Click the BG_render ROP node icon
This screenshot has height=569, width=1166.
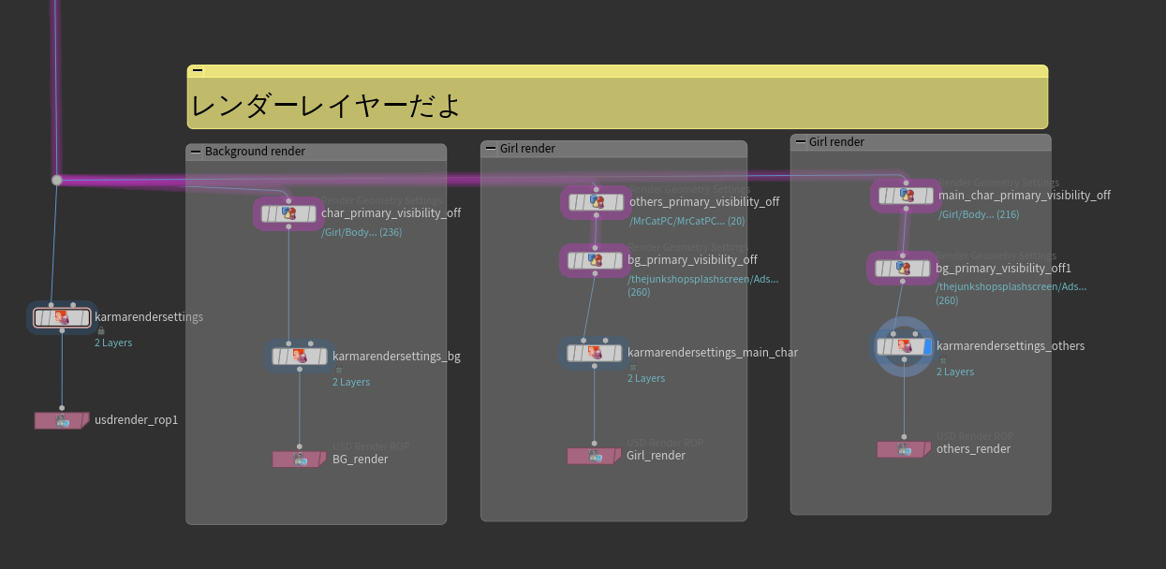point(300,460)
